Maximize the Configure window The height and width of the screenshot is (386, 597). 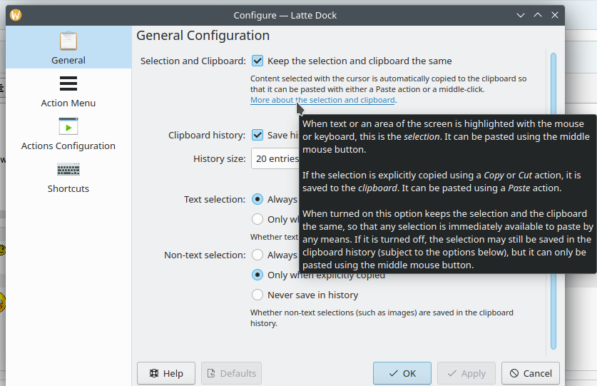tap(538, 15)
